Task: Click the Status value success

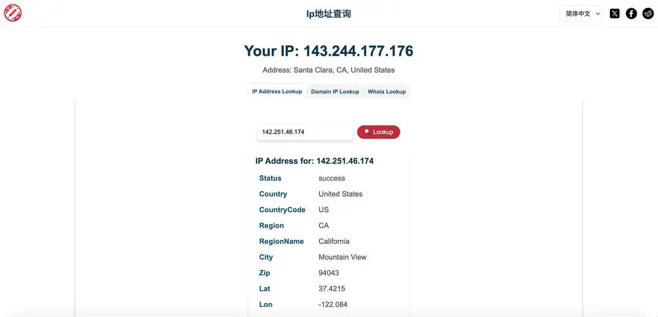Action: click(x=332, y=178)
